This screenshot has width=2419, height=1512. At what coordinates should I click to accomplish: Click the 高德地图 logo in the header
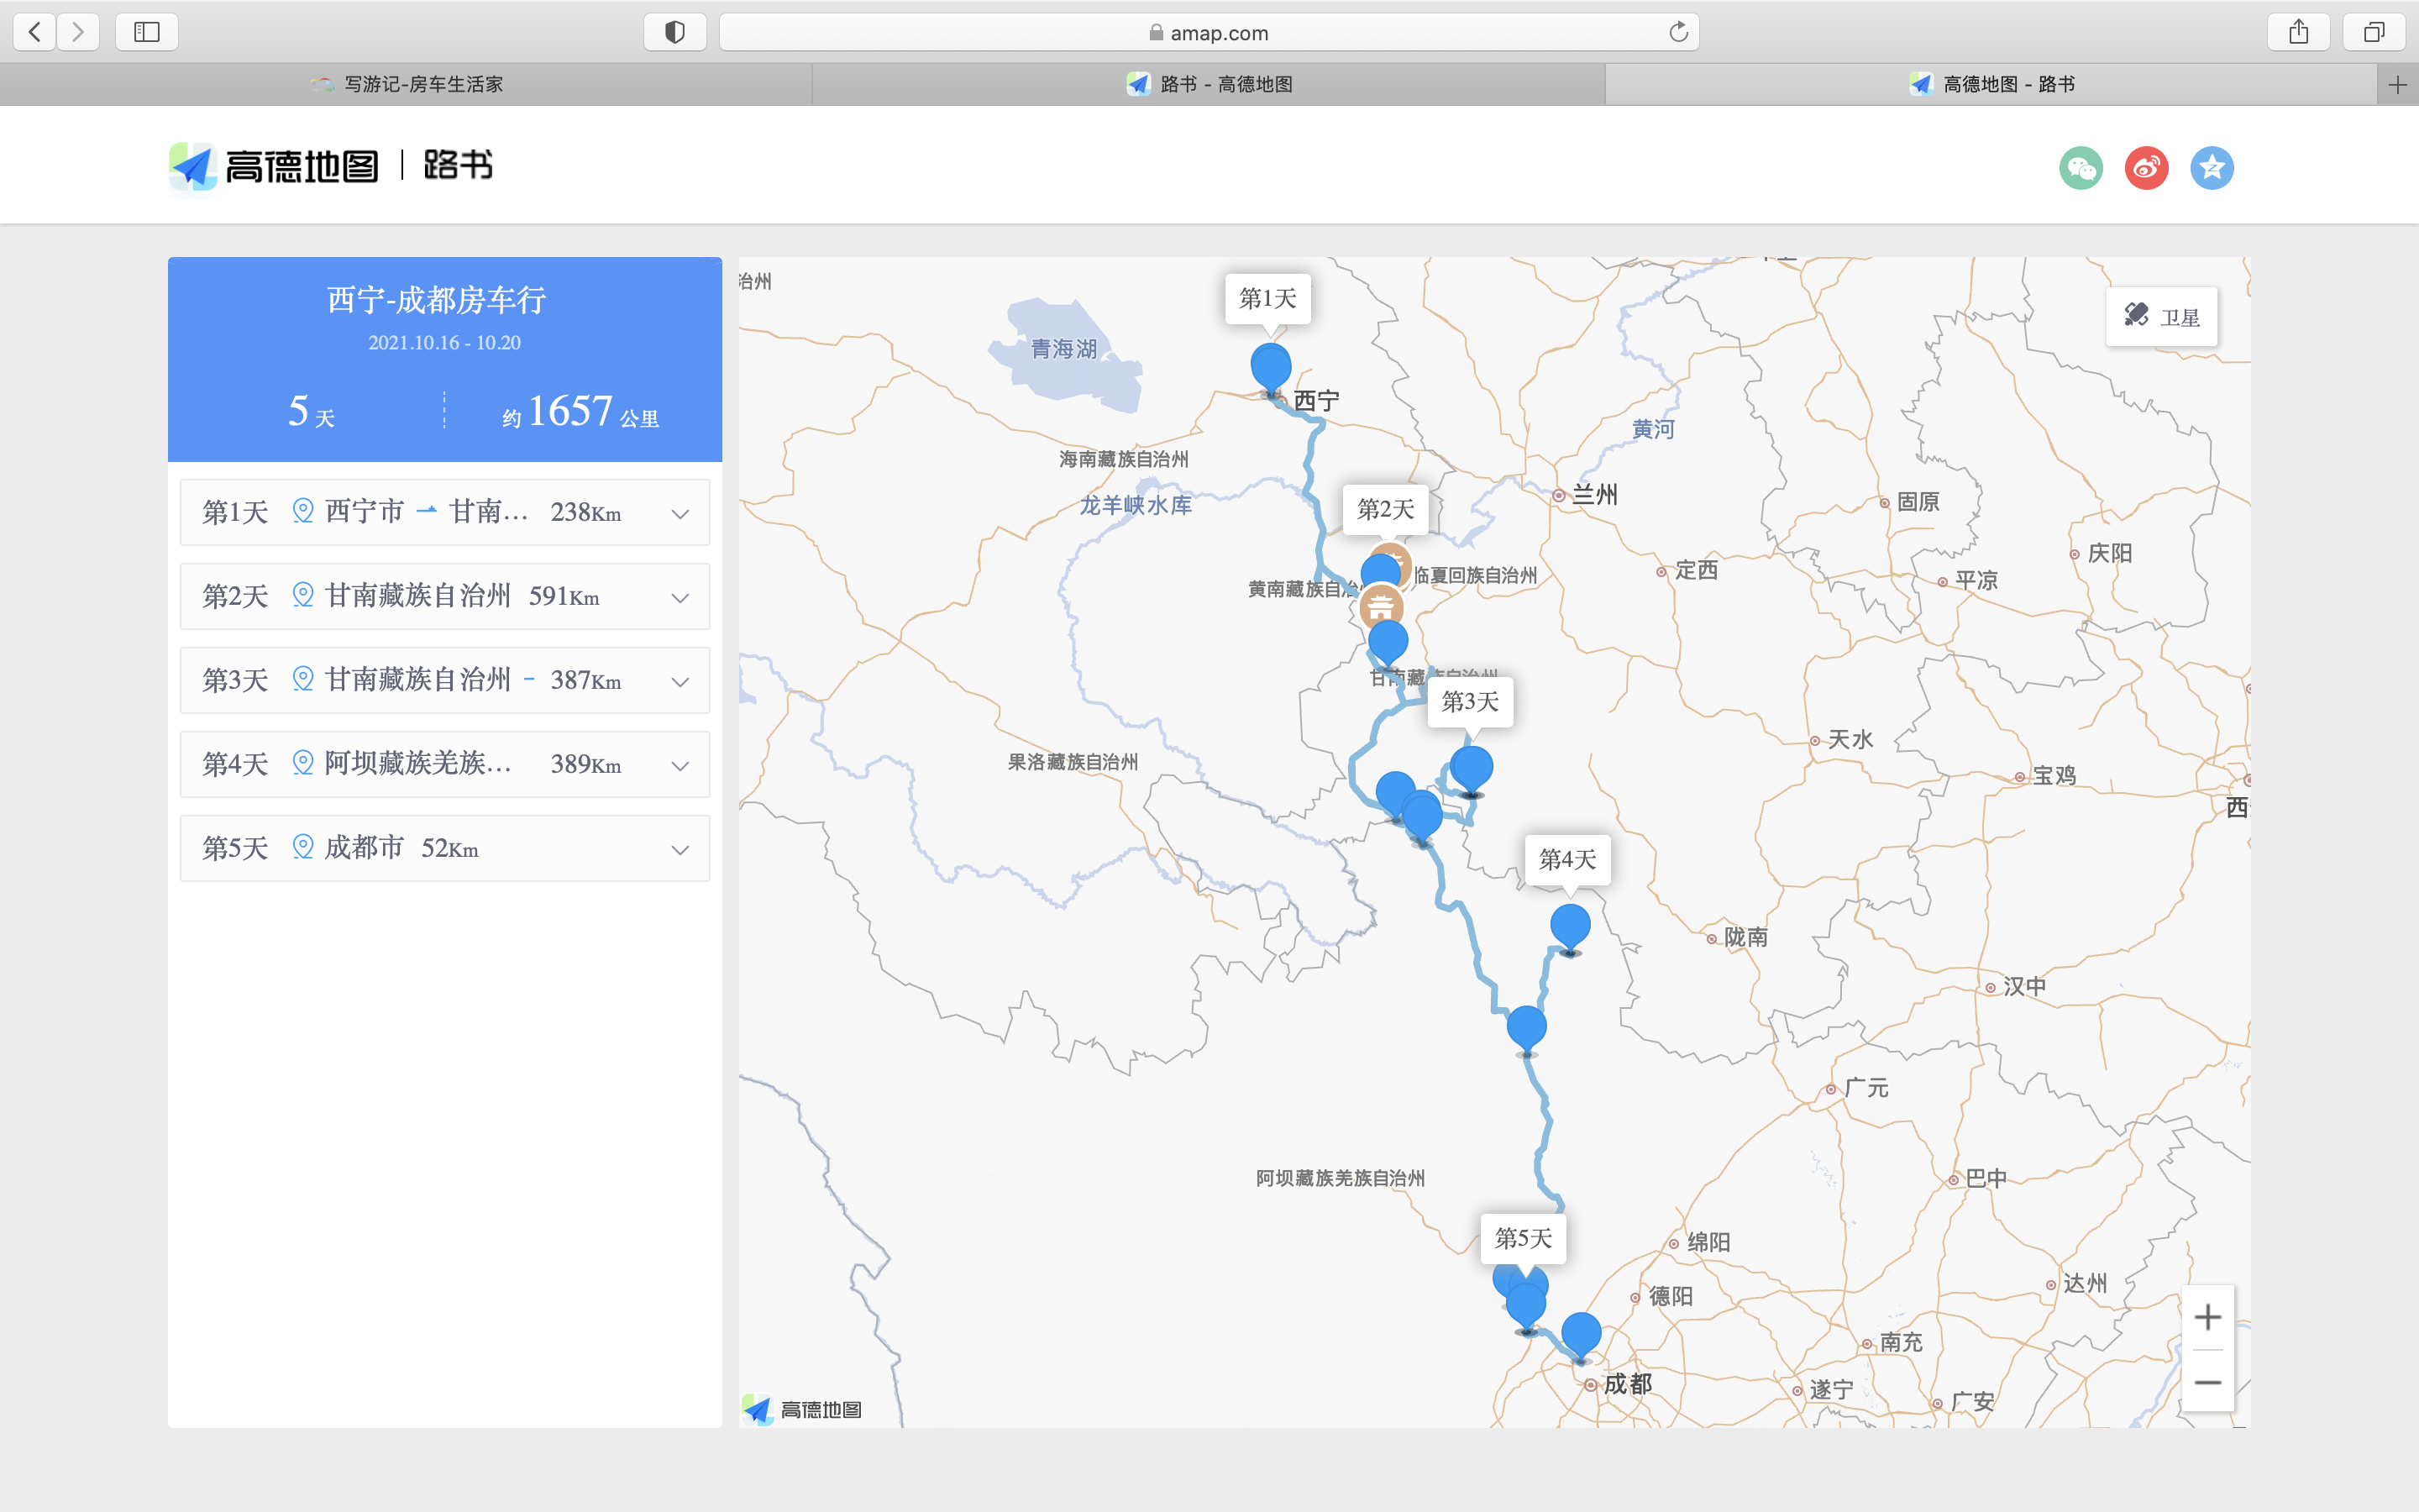[274, 166]
